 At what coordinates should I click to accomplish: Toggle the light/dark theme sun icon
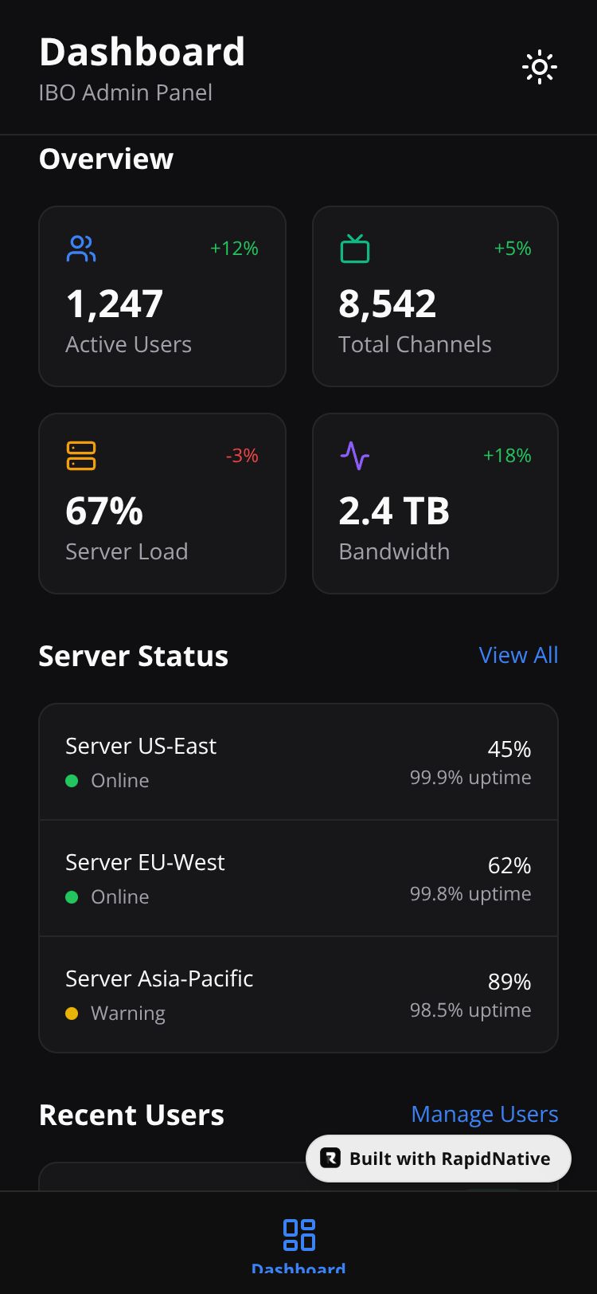[540, 67]
